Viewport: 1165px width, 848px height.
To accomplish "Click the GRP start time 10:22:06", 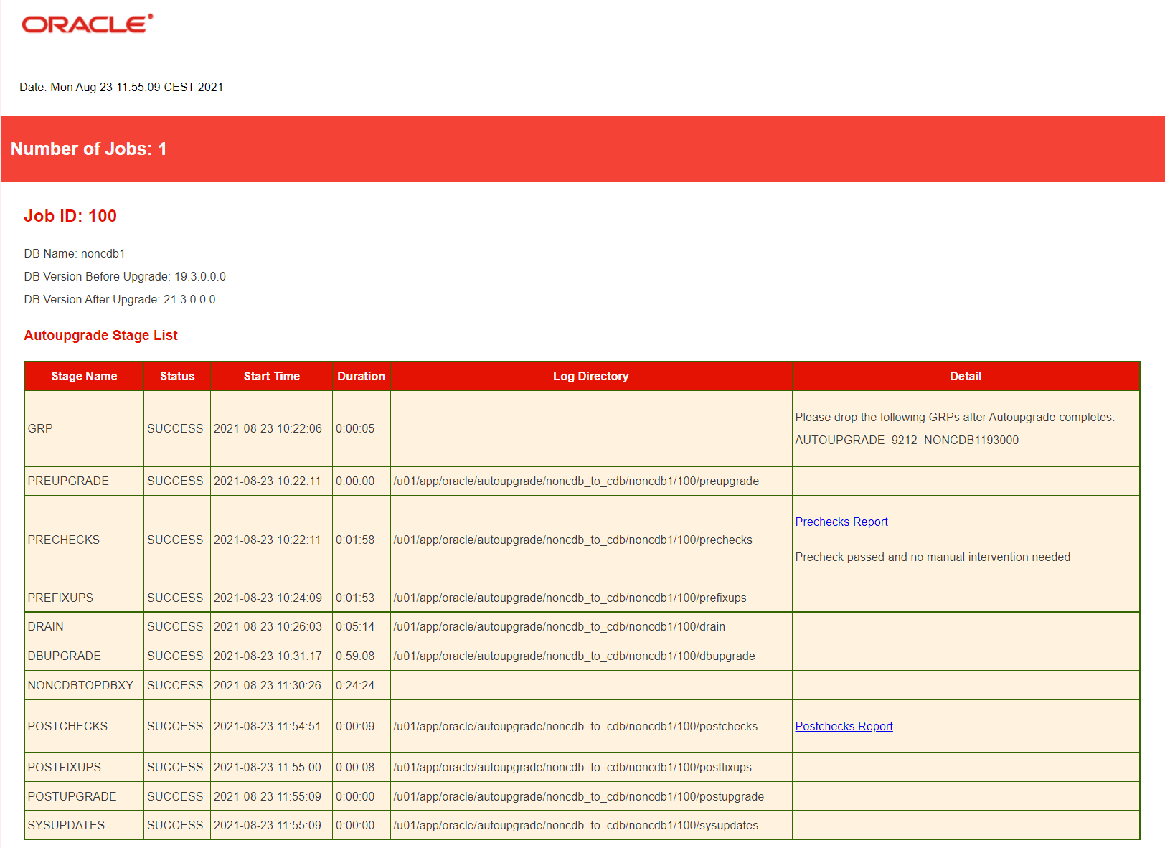I will tap(268, 428).
